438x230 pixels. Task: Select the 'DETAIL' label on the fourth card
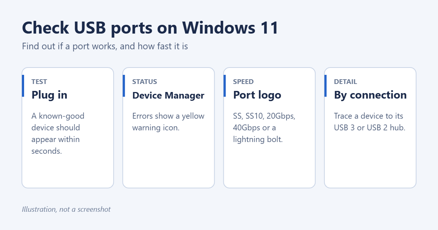coord(345,82)
